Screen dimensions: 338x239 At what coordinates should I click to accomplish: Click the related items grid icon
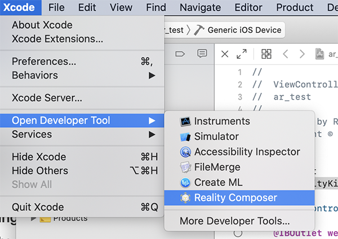click(x=266, y=54)
